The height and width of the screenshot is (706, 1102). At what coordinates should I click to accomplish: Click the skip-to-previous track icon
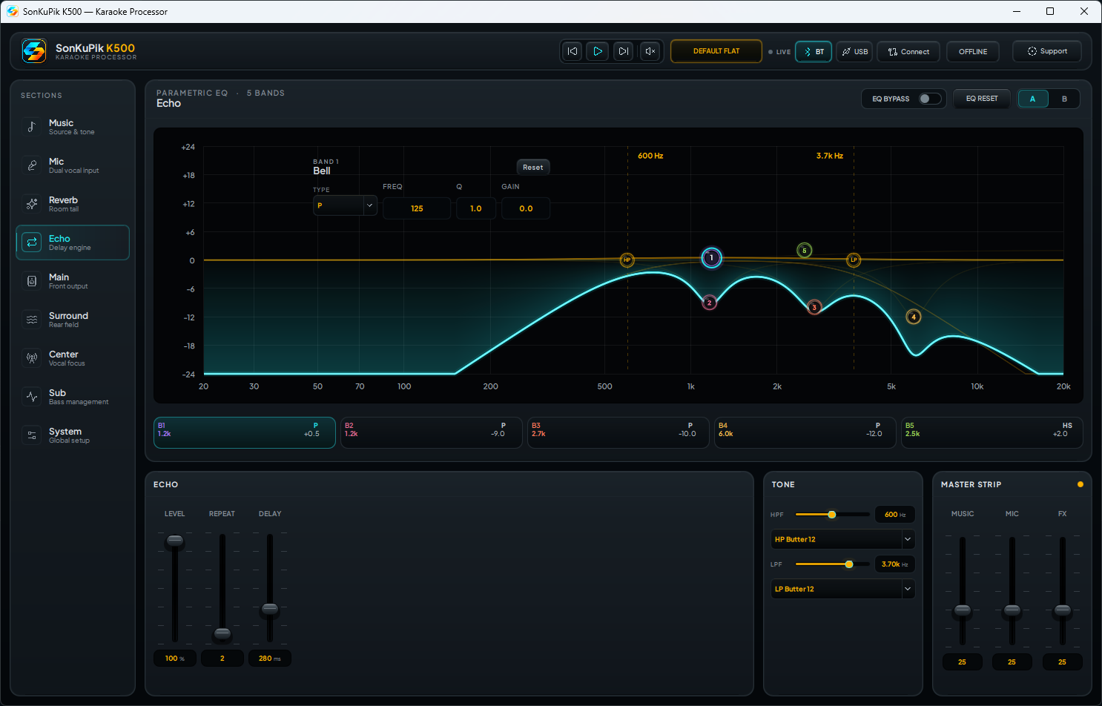point(572,51)
